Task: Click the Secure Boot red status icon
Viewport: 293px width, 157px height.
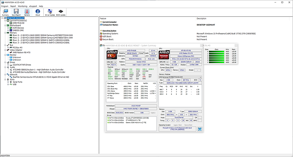Action: point(101,39)
